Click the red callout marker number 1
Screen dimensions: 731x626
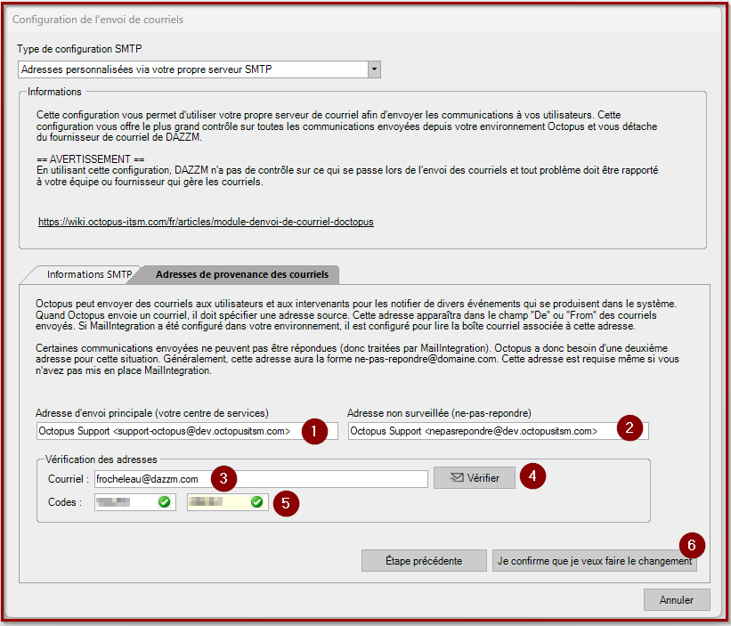coord(313,430)
